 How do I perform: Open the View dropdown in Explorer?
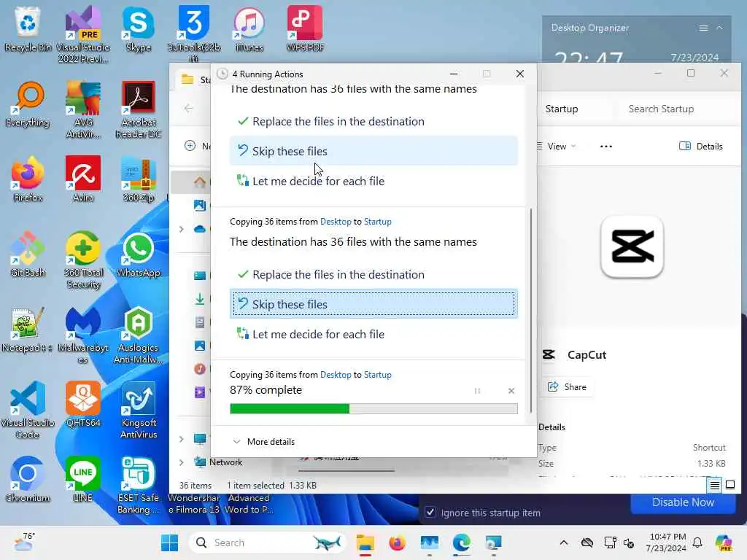[556, 146]
